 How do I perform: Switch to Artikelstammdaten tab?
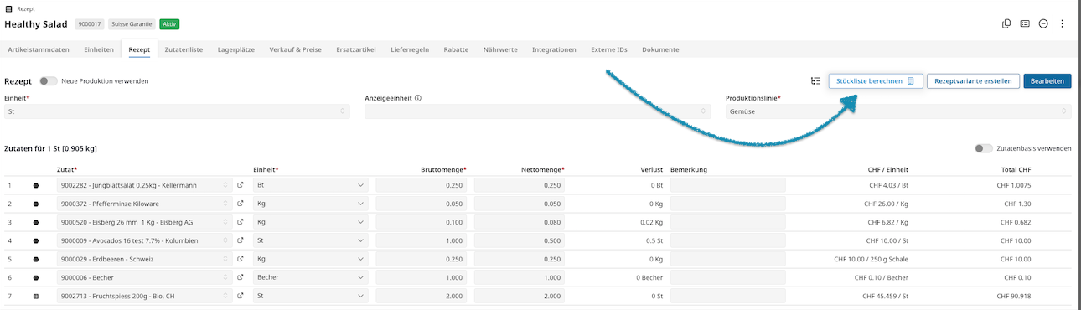pos(39,49)
